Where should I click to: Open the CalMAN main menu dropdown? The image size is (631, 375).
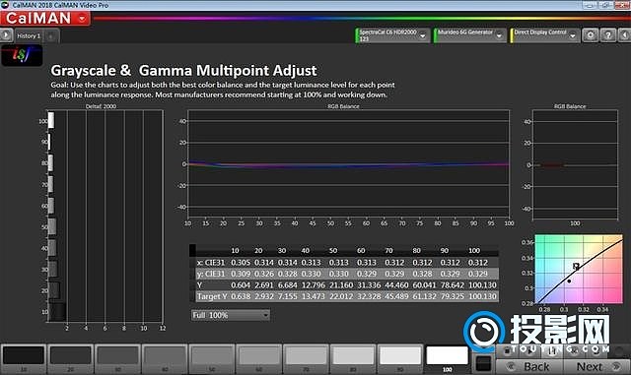point(82,19)
